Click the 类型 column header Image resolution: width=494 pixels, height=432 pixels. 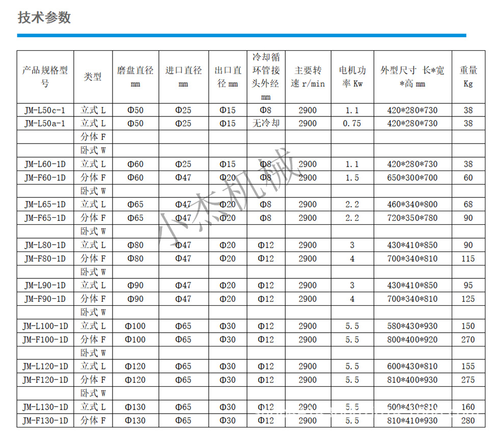pos(93,77)
